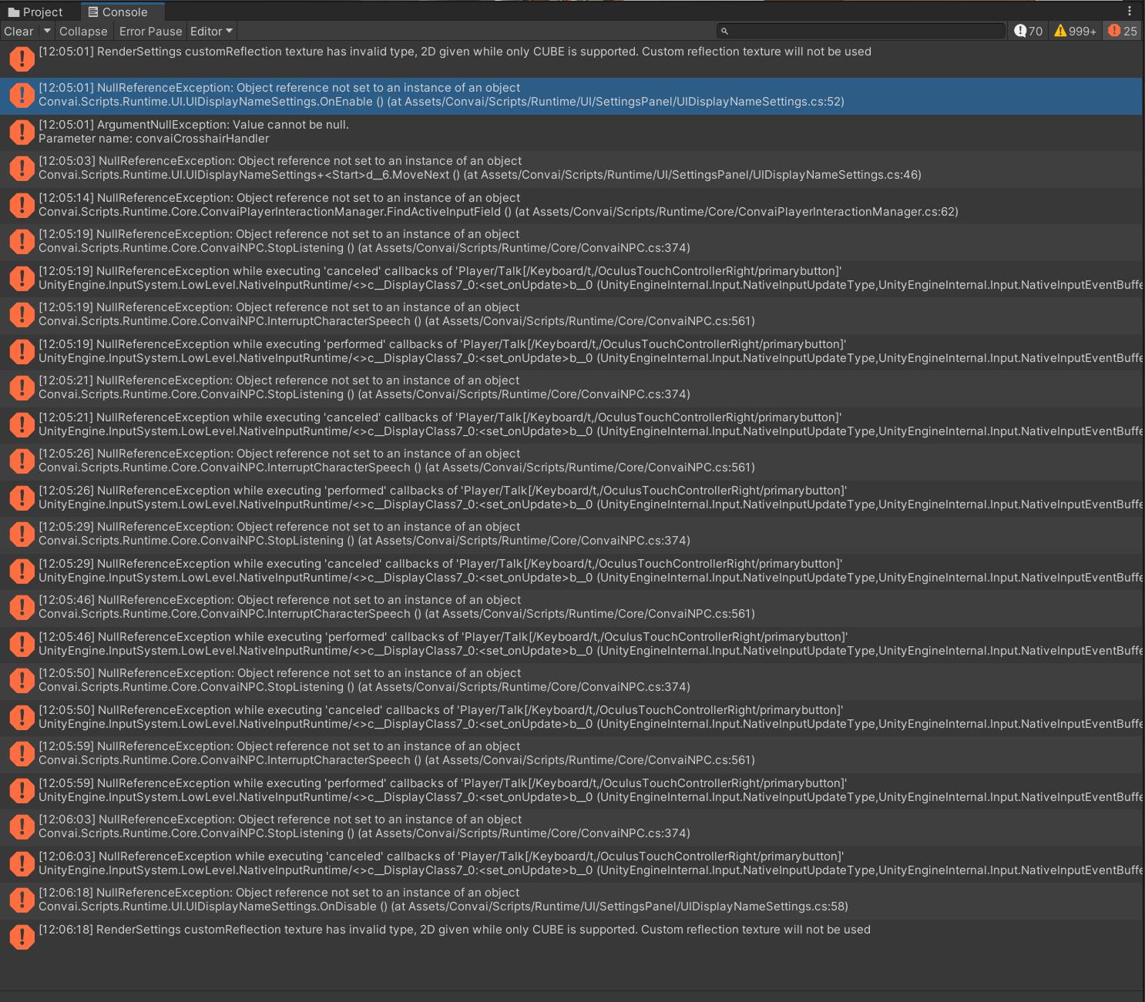Viewport: 1145px width, 1002px height.
Task: Toggle Collapse for duplicate log entries
Action: click(83, 32)
